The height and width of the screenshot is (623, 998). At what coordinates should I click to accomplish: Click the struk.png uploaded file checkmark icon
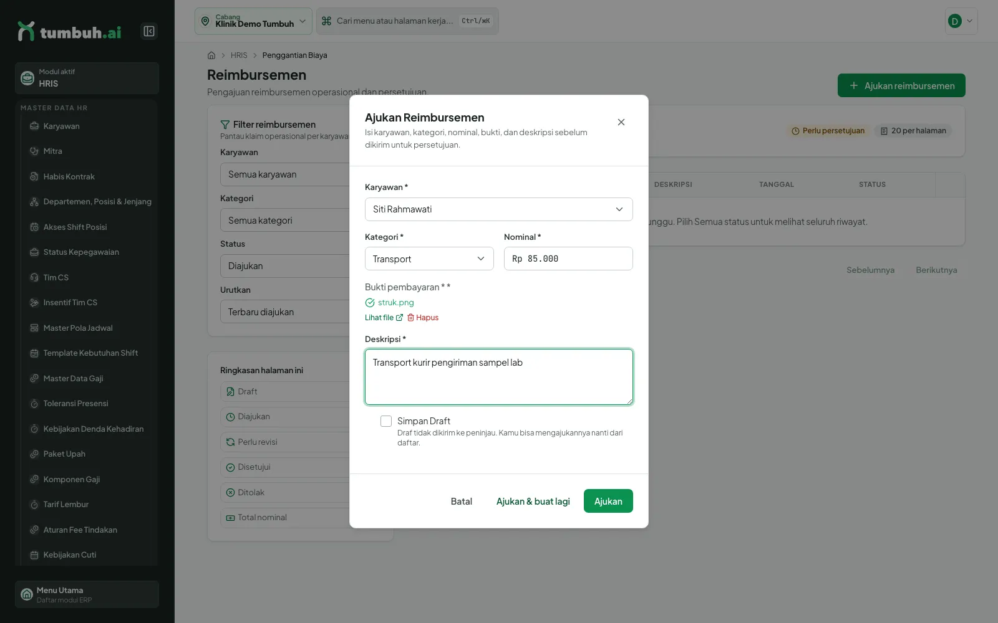[370, 303]
